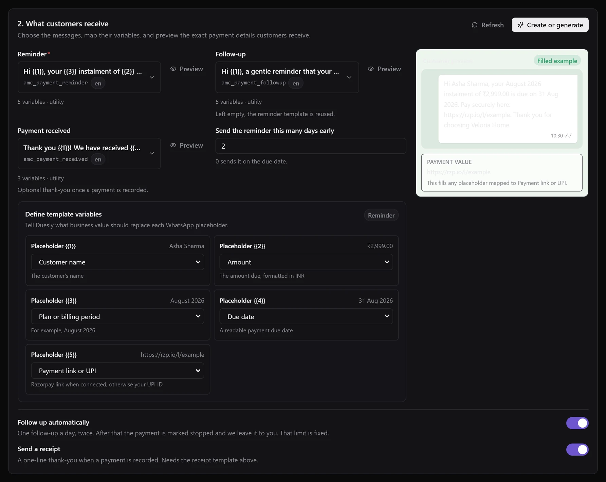The height and width of the screenshot is (482, 606).
Task: Click the Refresh circular arrows icon
Action: pos(475,25)
